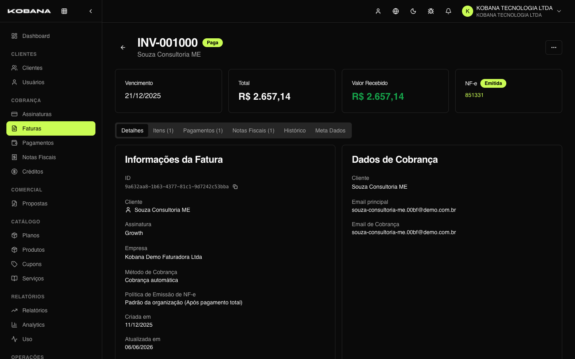Open the Pagamentos (1) tab
This screenshot has height=359, width=575.
[x=203, y=130]
